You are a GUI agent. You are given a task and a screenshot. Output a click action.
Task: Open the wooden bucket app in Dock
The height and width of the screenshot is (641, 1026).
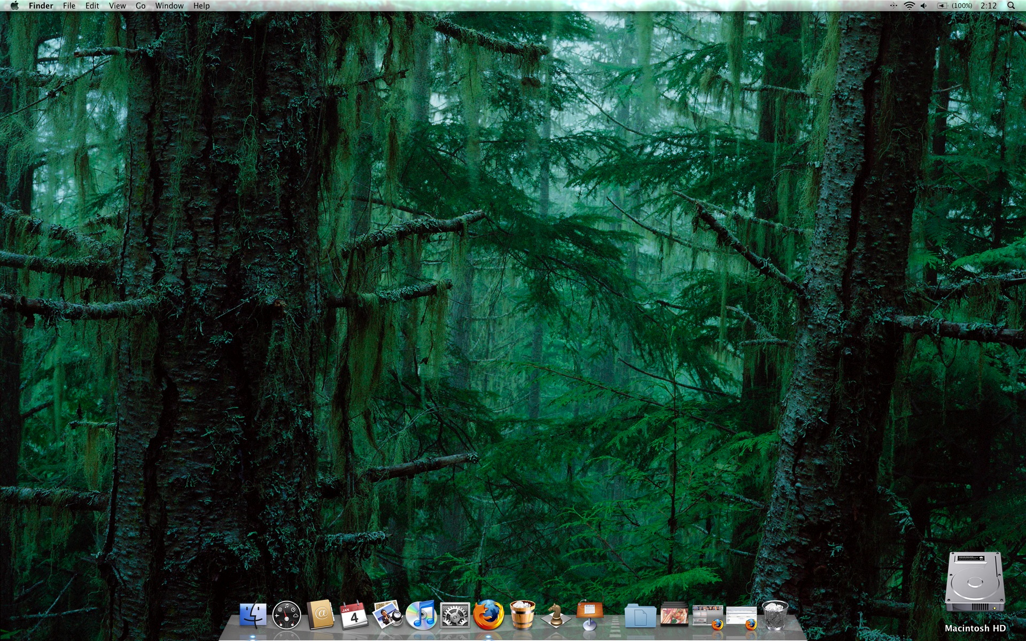pos(522,615)
